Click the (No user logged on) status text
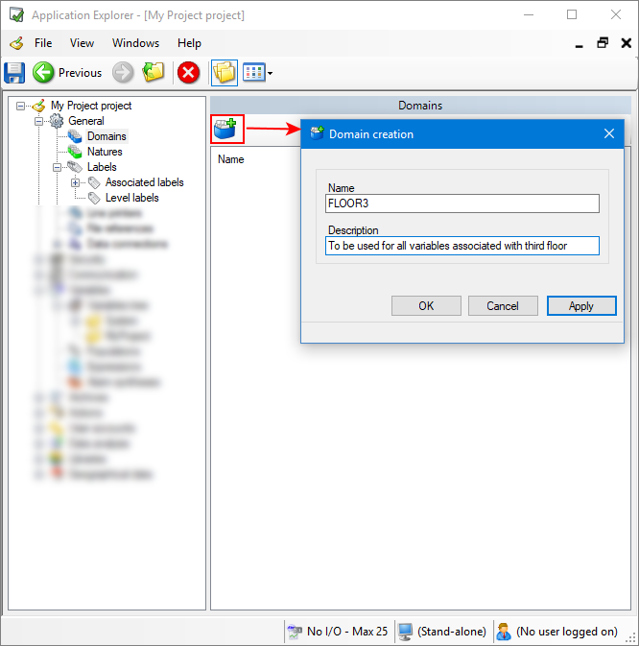This screenshot has width=639, height=646. pos(567,632)
